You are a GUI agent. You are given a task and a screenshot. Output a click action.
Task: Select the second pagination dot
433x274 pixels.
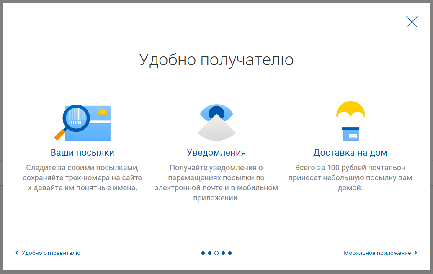pos(210,253)
